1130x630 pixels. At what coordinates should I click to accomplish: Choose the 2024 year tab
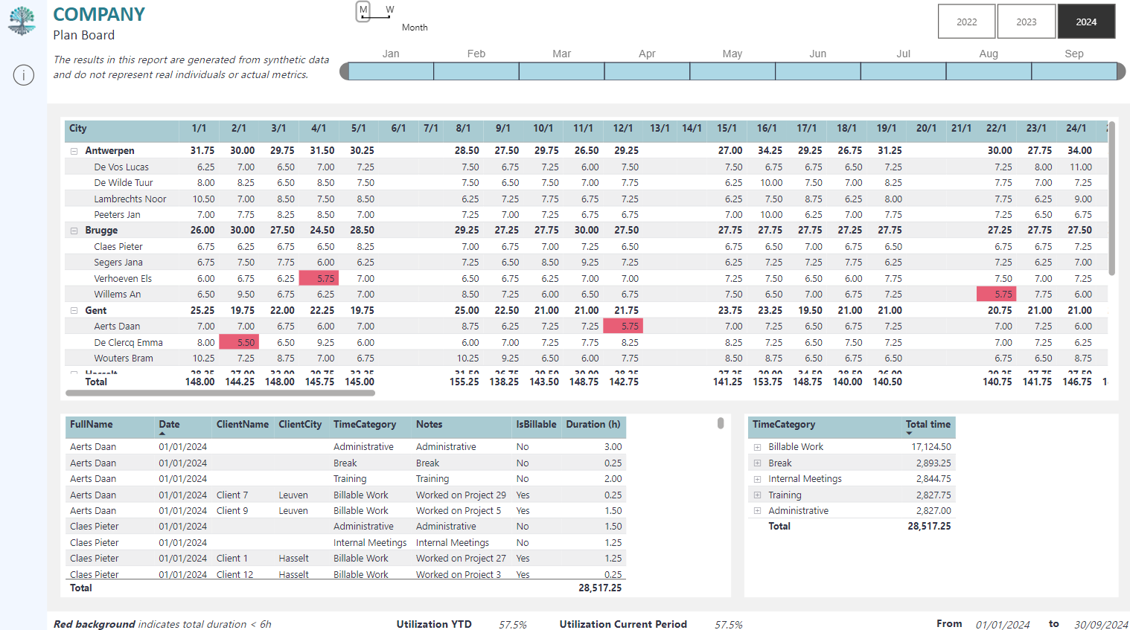[x=1086, y=22]
